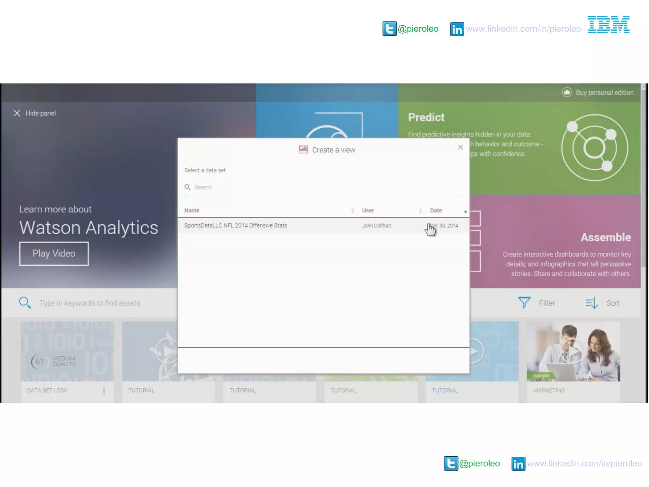Open the Marketing sample thumbnail
The height and width of the screenshot is (487, 649).
click(573, 351)
